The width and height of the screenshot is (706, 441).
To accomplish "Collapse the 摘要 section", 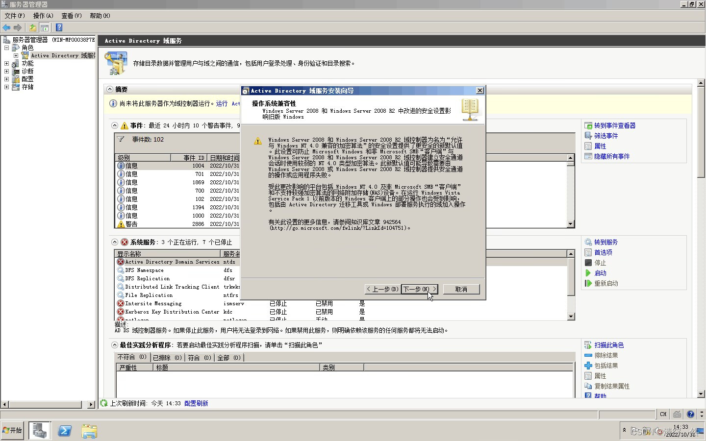I will pos(110,89).
